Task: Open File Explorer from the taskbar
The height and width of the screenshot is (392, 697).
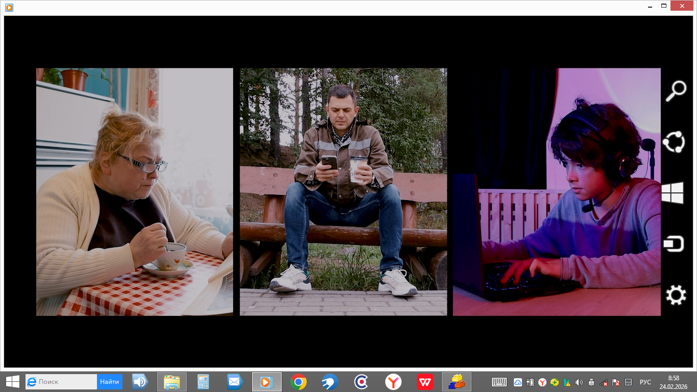Action: coord(171,382)
